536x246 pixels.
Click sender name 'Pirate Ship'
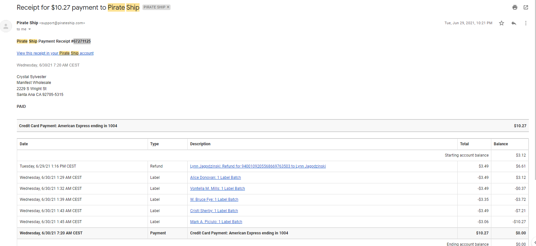pos(28,23)
